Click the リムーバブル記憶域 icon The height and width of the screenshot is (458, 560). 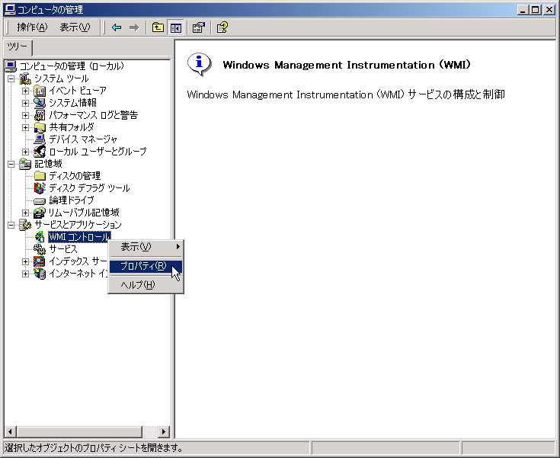click(x=40, y=213)
